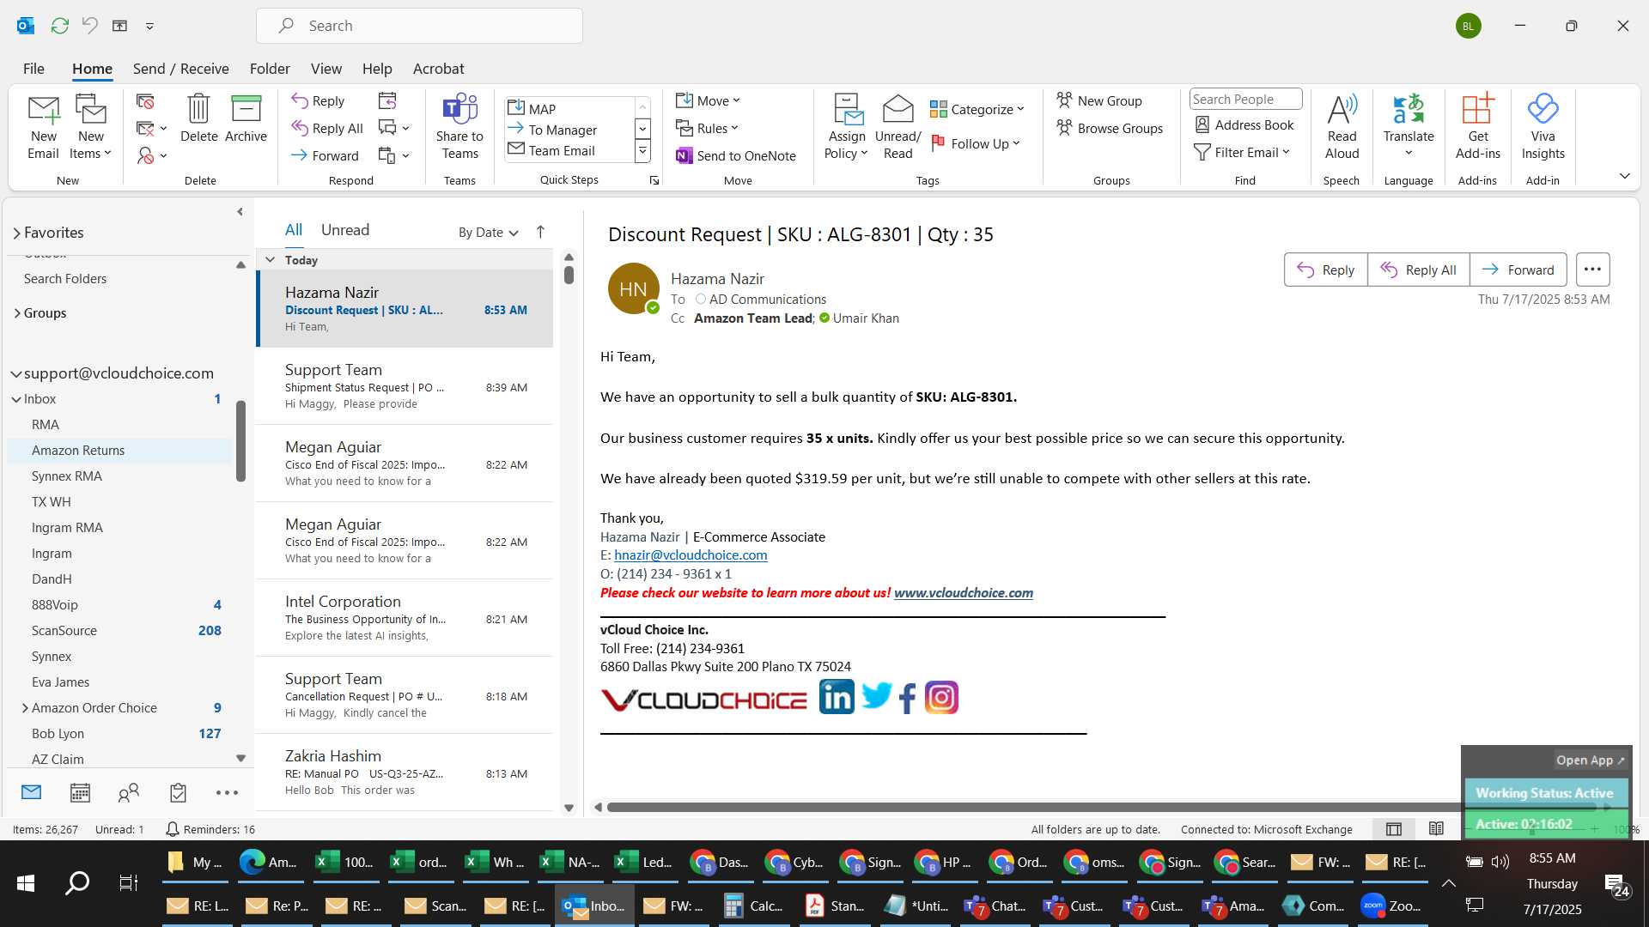Open the Move dropdown
This screenshot has height=927, width=1649.
click(708, 100)
